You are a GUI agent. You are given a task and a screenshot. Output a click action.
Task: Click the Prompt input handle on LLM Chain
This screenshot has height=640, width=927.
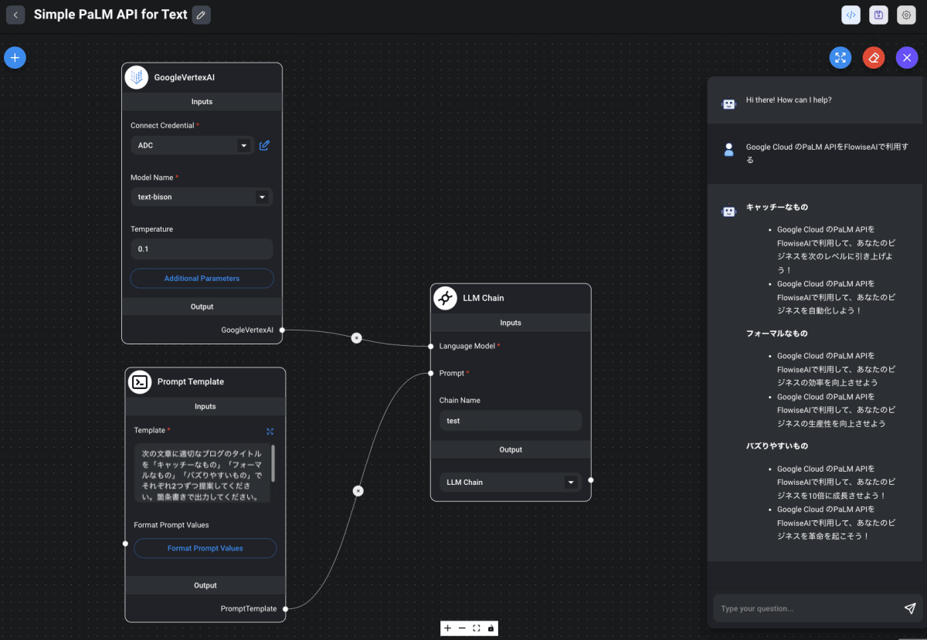430,373
